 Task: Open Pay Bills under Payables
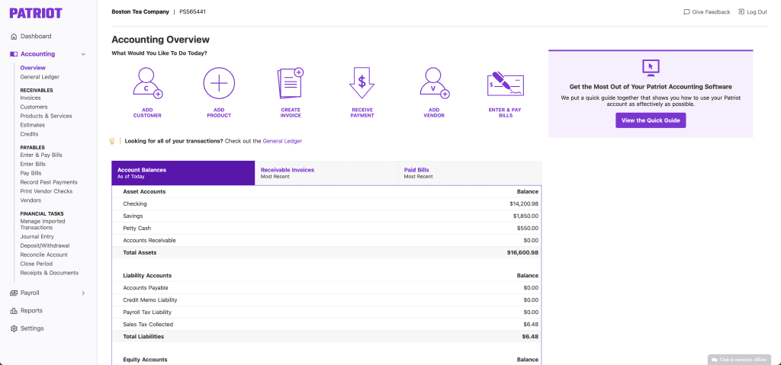point(31,173)
